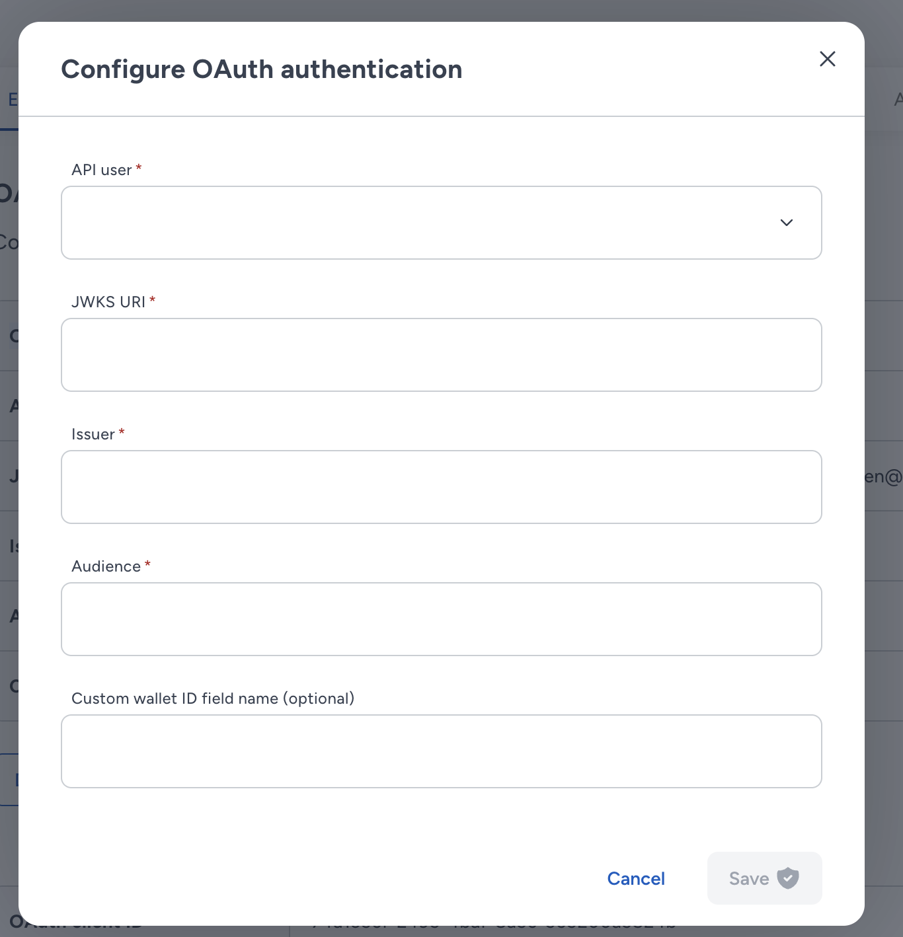Click the API user label
903x937 pixels.
point(102,170)
